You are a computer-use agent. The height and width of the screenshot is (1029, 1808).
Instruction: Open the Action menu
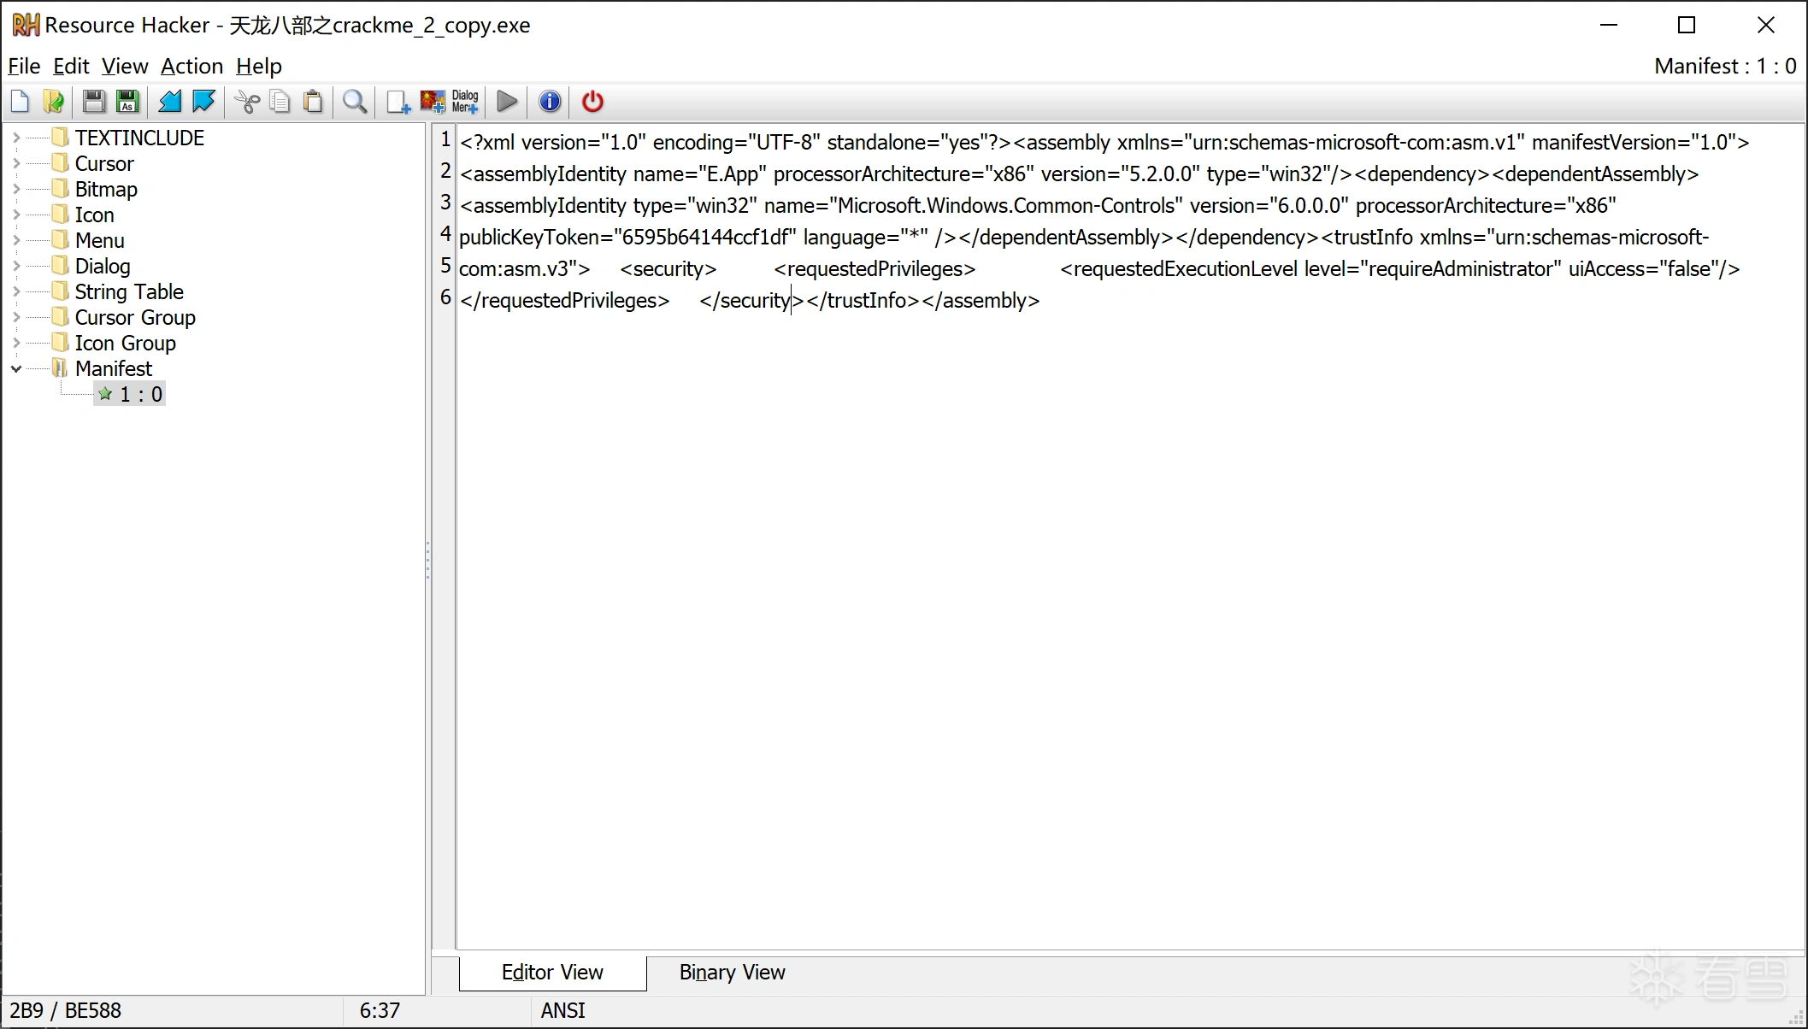[x=191, y=66]
